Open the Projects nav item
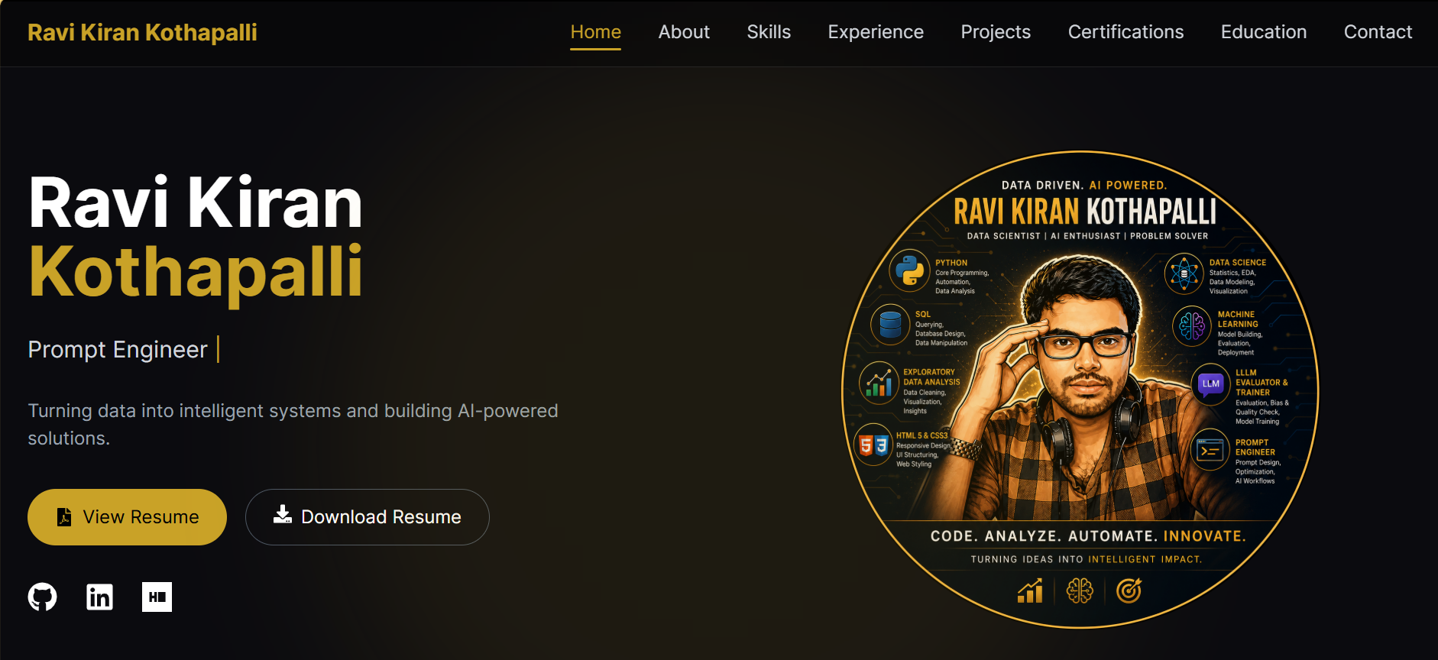This screenshot has height=660, width=1438. pos(996,32)
